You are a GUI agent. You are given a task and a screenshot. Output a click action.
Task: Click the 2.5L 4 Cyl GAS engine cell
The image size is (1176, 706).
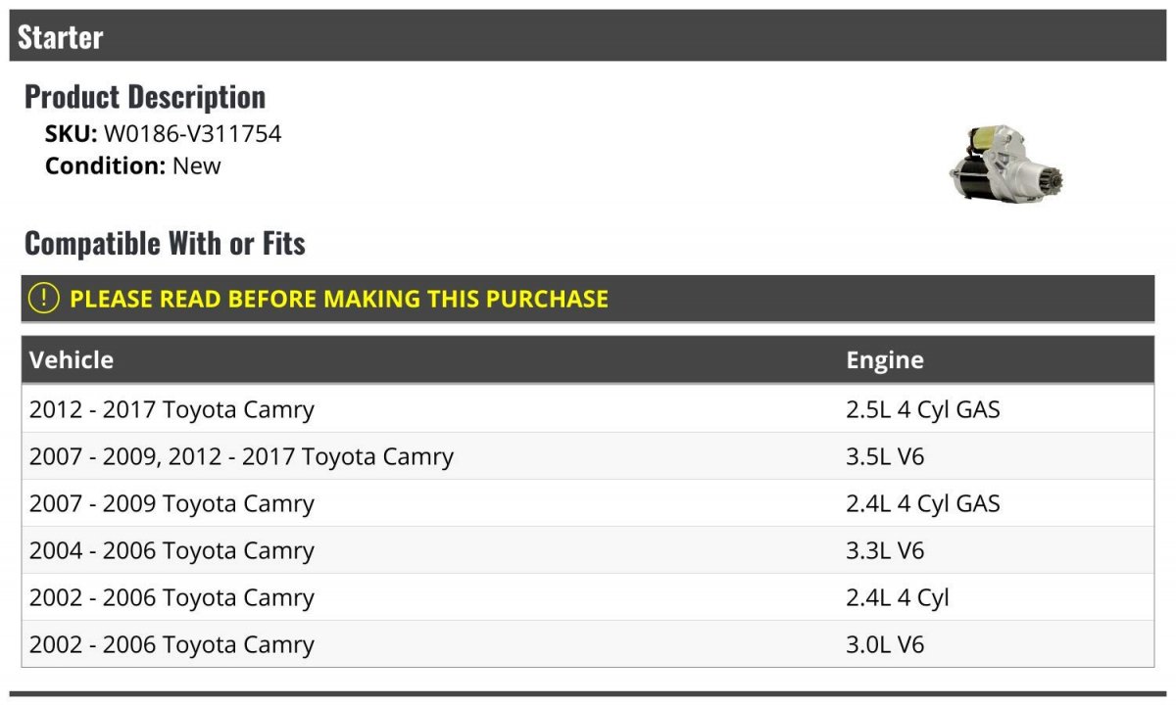click(x=923, y=409)
